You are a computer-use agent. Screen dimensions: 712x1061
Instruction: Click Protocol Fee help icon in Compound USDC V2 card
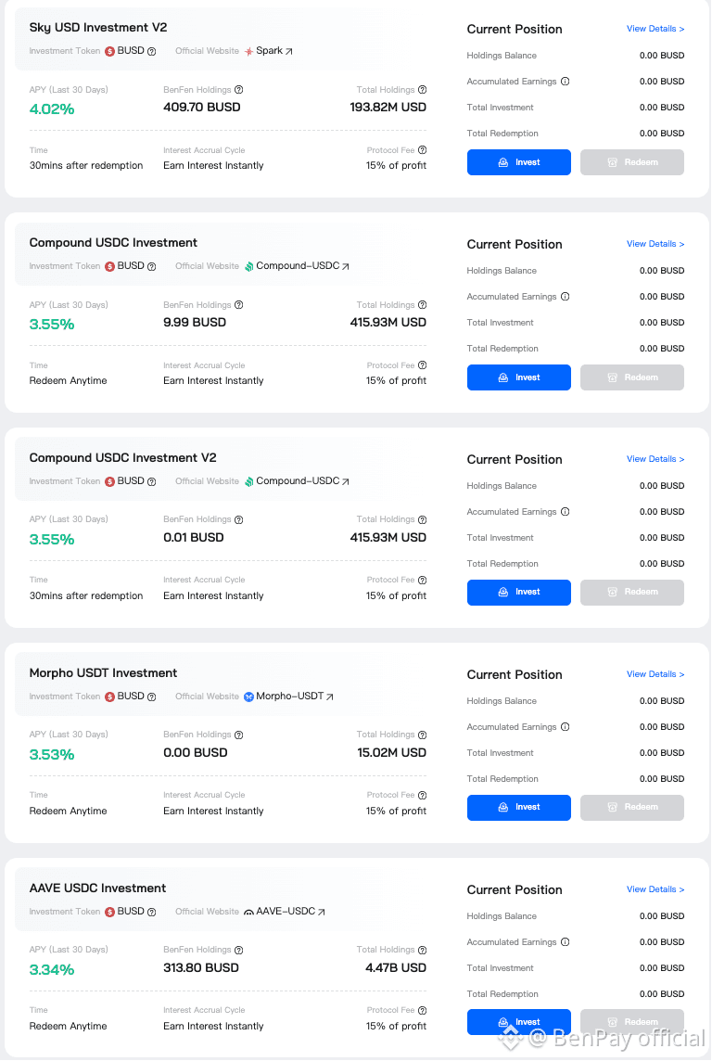423,580
